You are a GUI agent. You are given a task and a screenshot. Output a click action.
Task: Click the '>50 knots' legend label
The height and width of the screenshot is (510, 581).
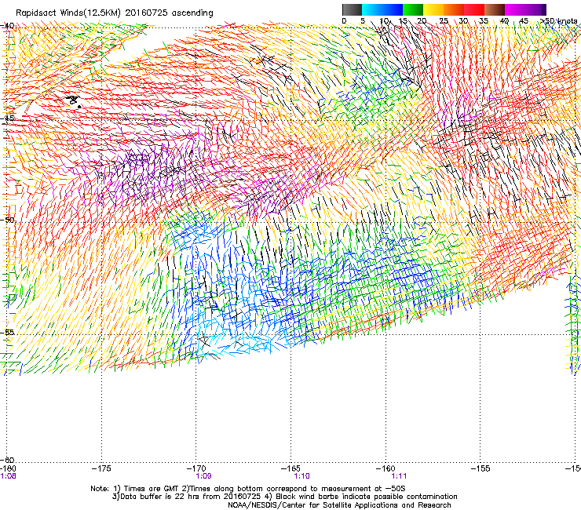559,21
